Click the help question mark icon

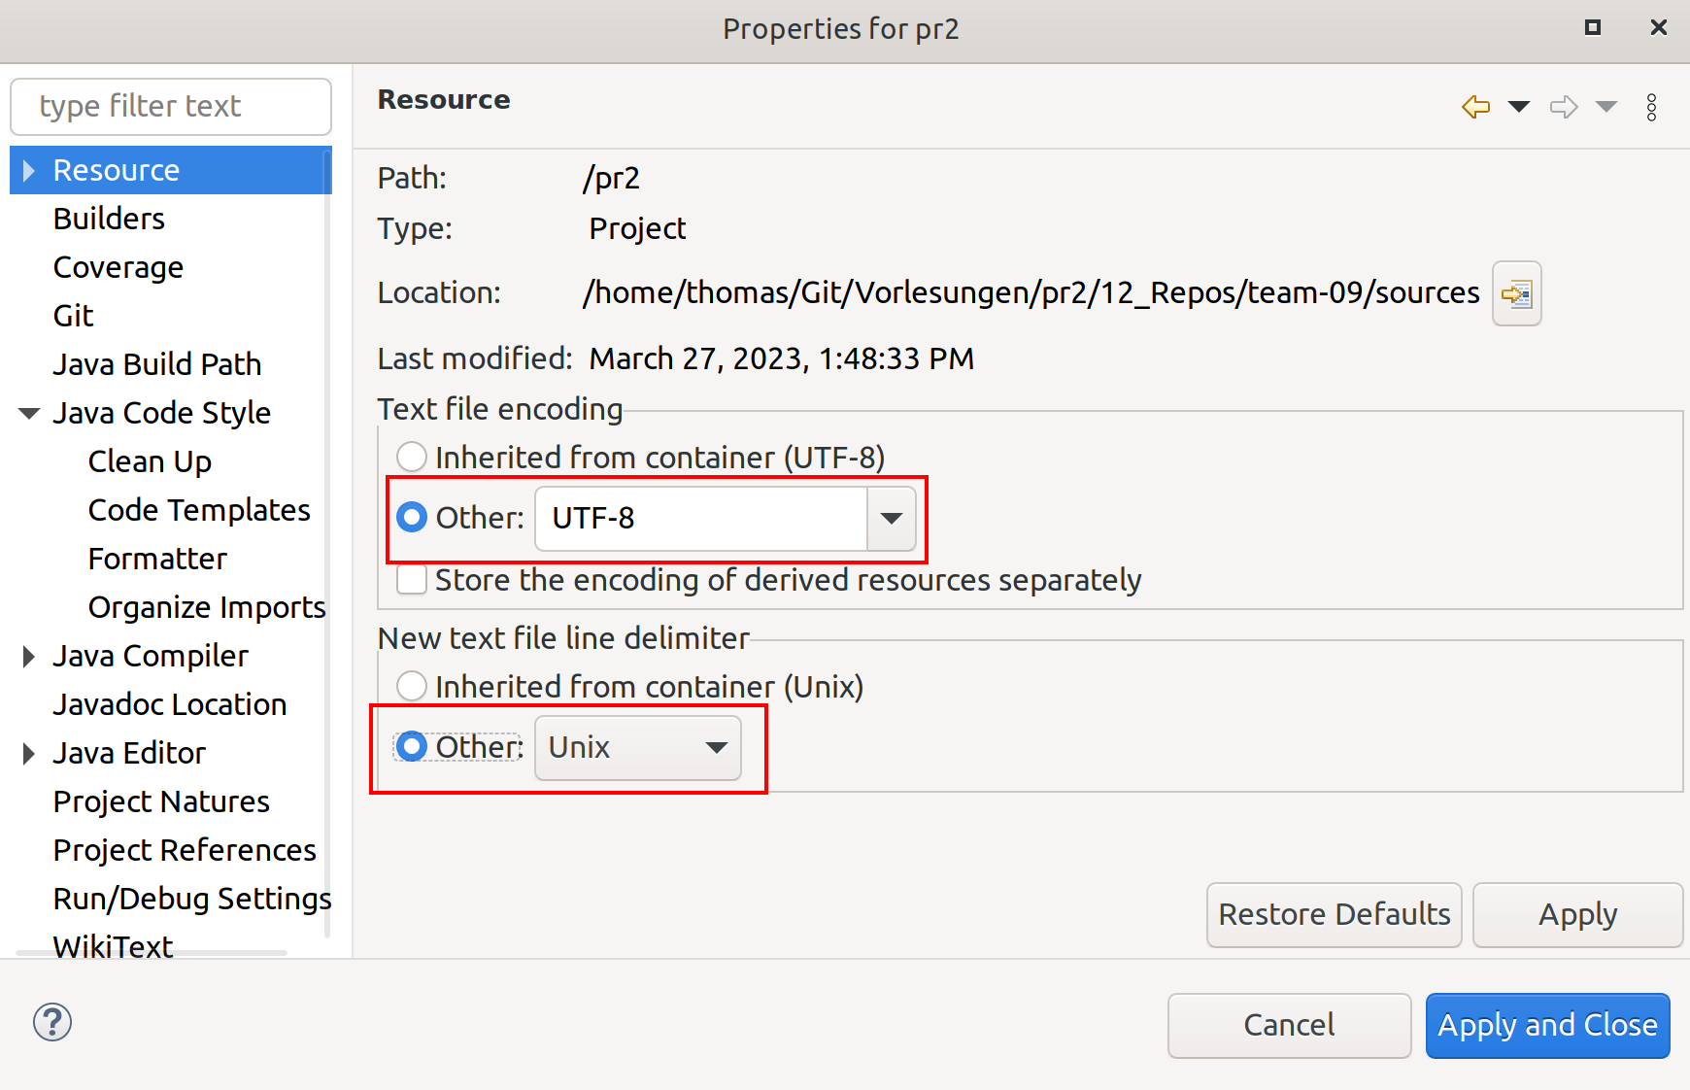tap(52, 1022)
